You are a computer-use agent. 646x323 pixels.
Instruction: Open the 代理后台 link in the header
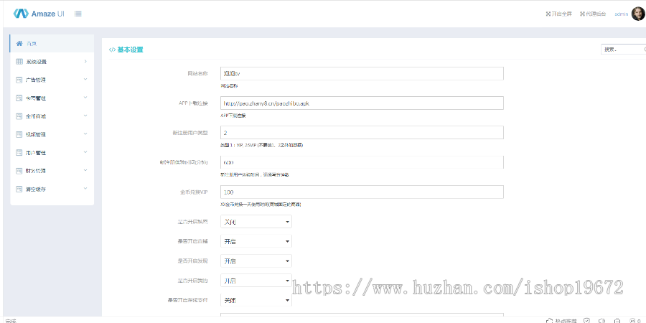tap(593, 14)
